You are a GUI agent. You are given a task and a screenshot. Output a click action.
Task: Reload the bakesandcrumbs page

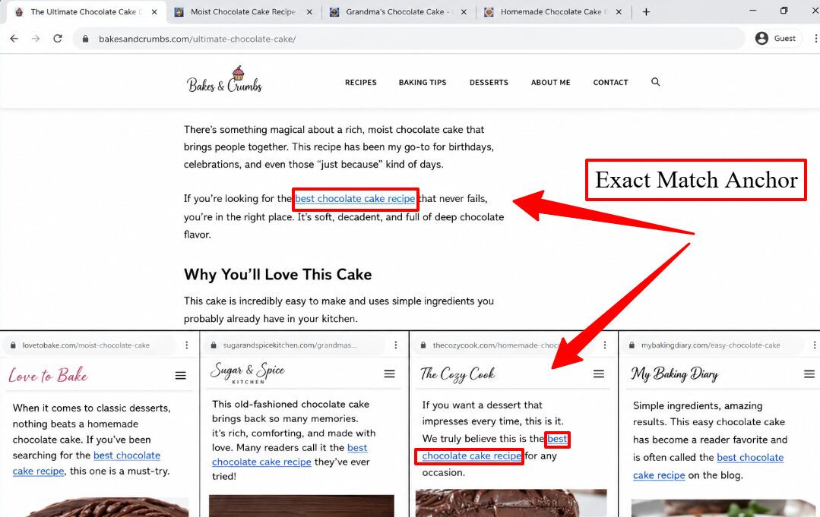(x=58, y=39)
